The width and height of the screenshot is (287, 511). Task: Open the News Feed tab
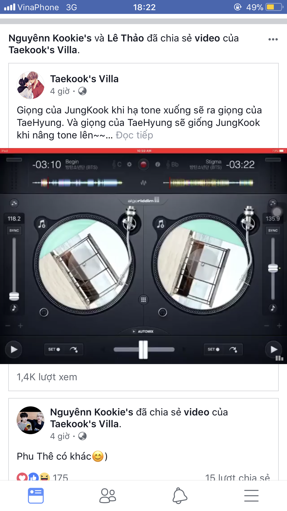36,496
